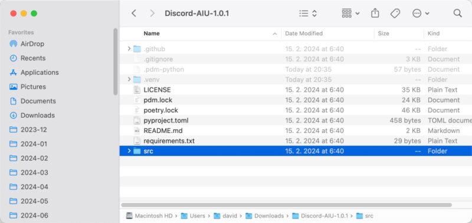The image size is (472, 223).
Task: Click the Favorites sidebar heading
Action: (21, 32)
